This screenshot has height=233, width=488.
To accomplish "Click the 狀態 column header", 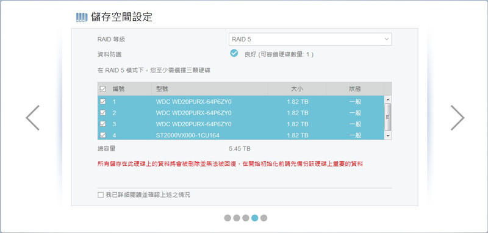I will click(x=355, y=89).
